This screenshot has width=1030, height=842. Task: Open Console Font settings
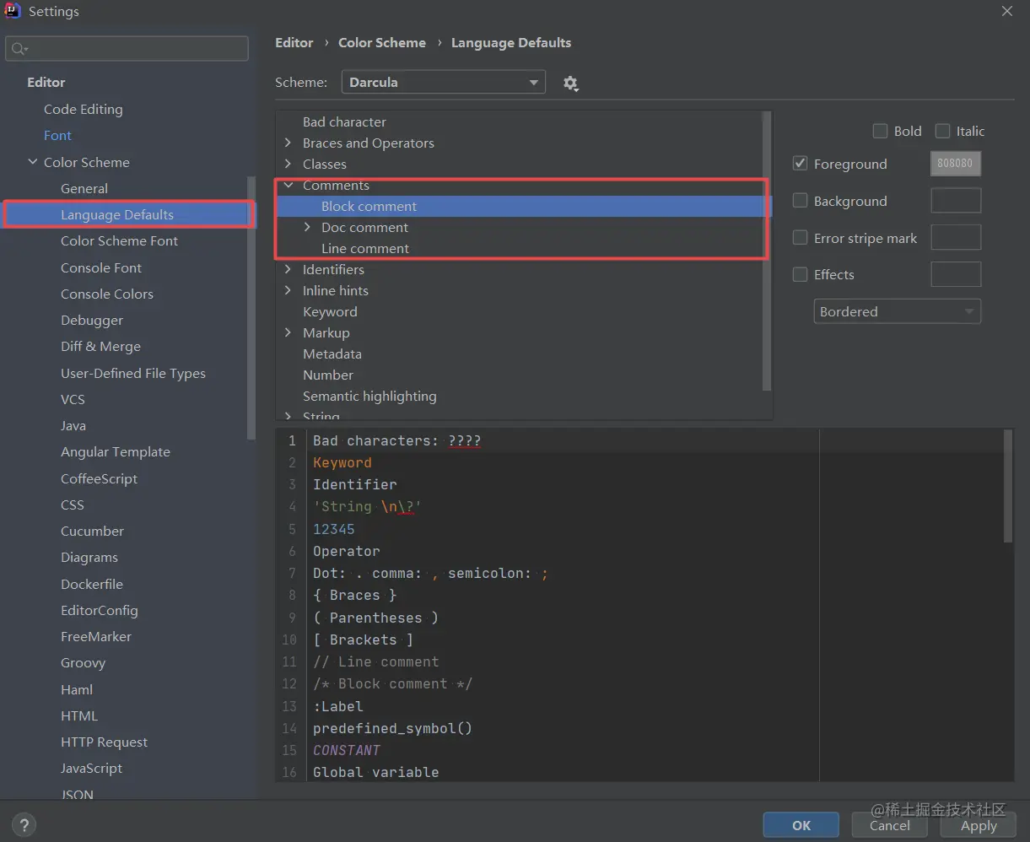pyautogui.click(x=101, y=267)
